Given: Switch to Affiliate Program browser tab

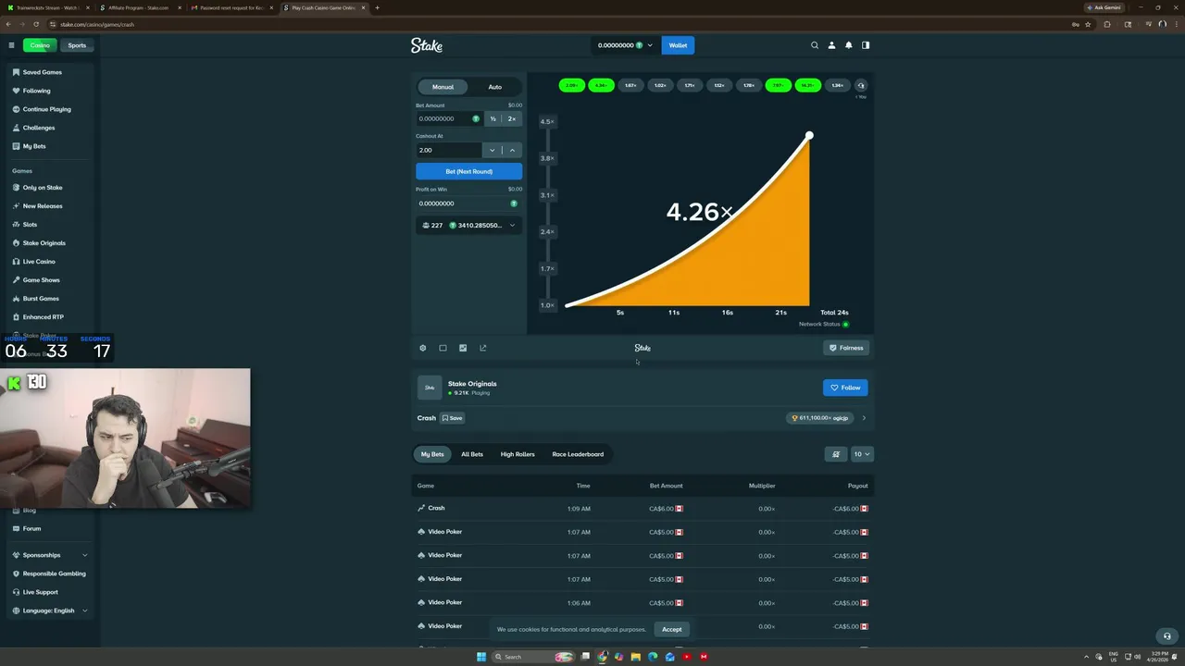Looking at the screenshot, I should tap(139, 7).
